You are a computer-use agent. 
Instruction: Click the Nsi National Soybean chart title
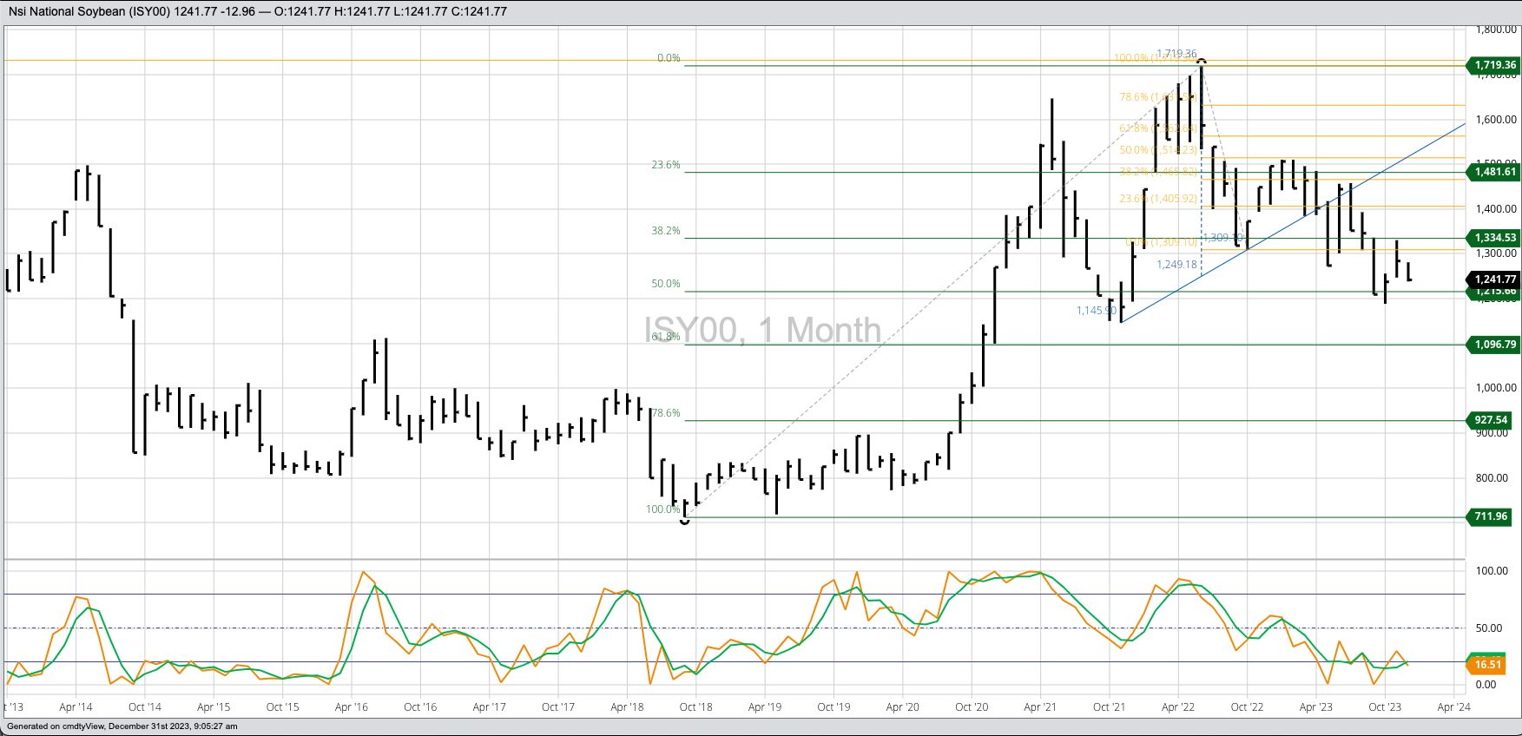tap(257, 11)
